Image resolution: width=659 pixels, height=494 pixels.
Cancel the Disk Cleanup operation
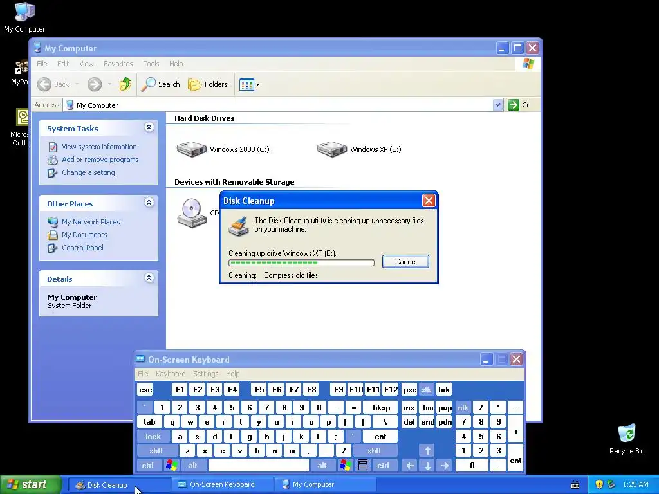tap(405, 262)
